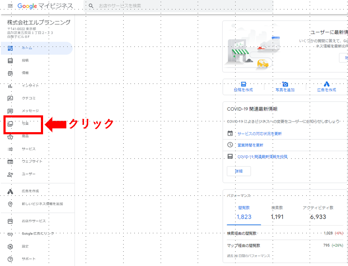The image size is (348, 266).
Task: Click the Google マイビジネス logo
Action: (x=45, y=6)
